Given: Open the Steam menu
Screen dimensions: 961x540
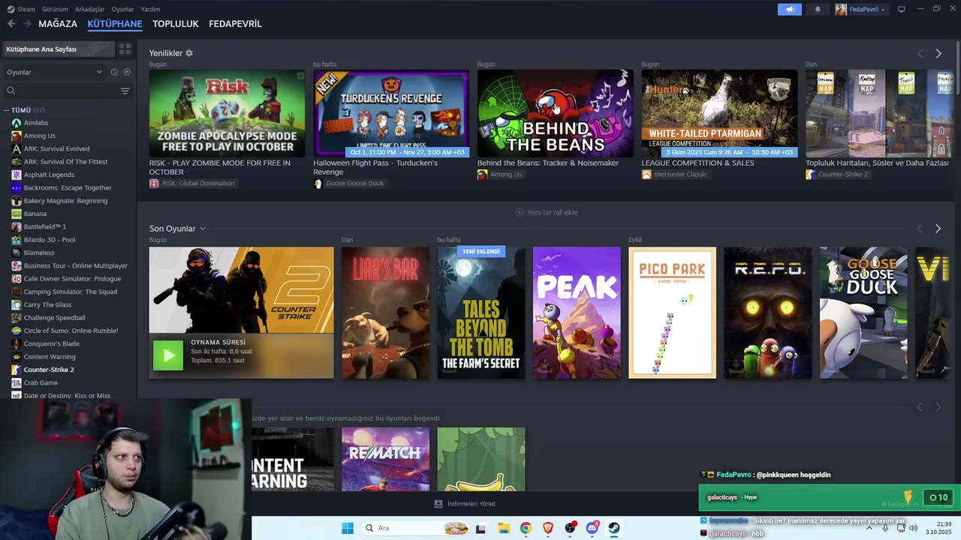Looking at the screenshot, I should click(20, 9).
